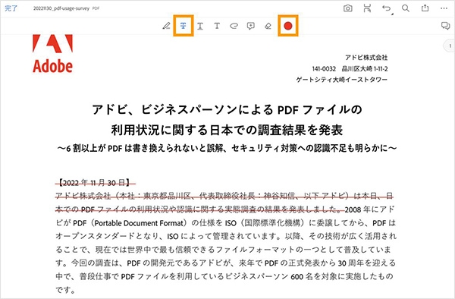Click the subtitle beginning ～6割以上がPDF
455x299 pixels.
pyautogui.click(x=227, y=148)
